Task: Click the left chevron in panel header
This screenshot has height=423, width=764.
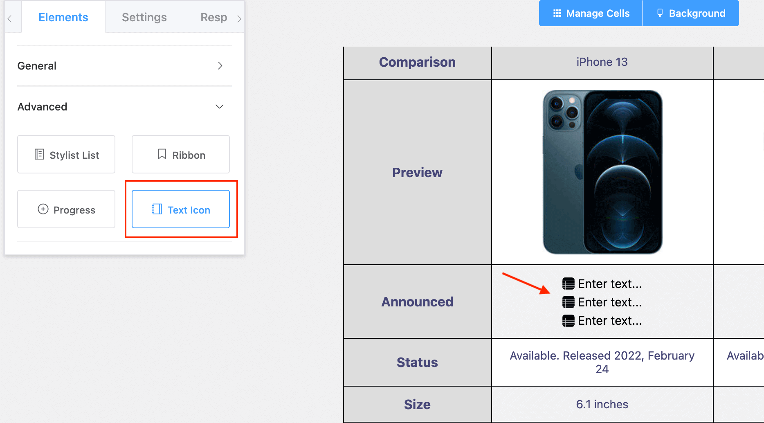Action: click(9, 17)
